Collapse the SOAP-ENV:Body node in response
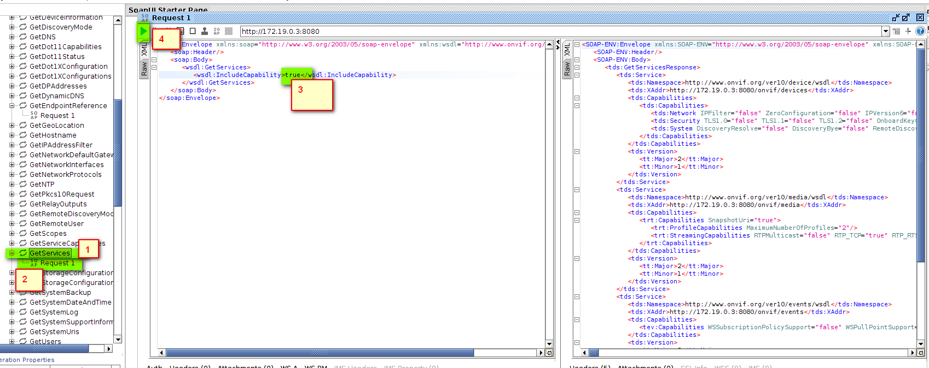Screen dimensions: 929x368 coord(577,60)
